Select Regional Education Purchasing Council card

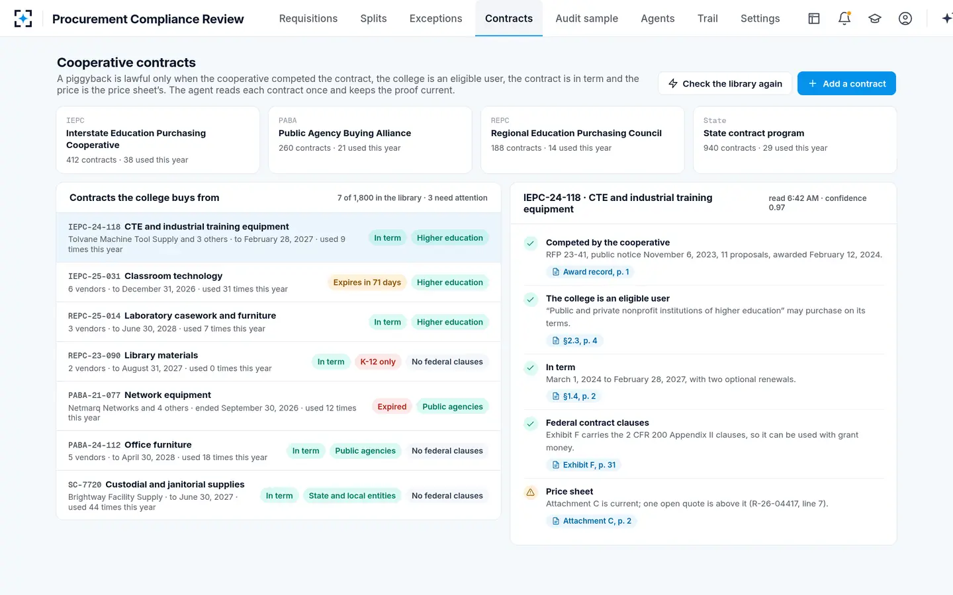click(582, 140)
